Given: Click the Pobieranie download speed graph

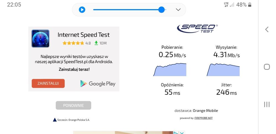Looking at the screenshot, I should pos(170,70).
